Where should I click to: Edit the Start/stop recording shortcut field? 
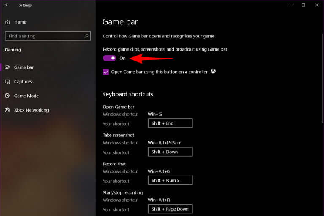(170, 209)
